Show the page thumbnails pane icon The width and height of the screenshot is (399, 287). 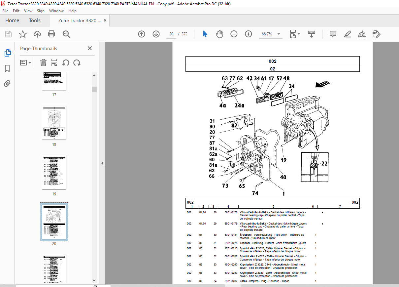pos(7,53)
